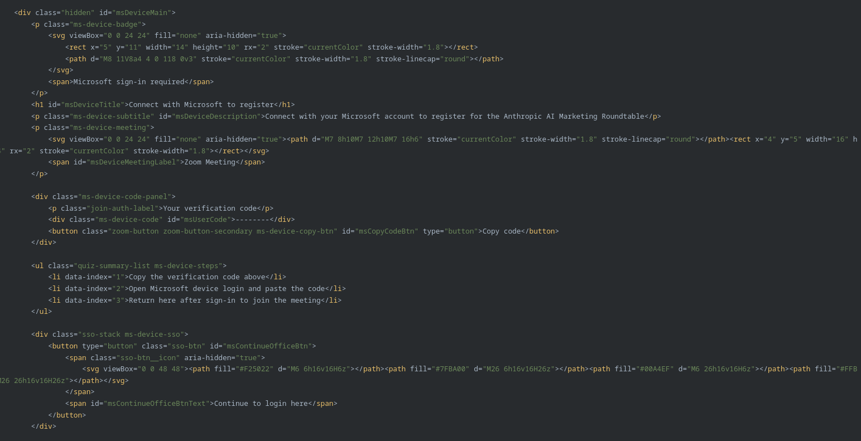This screenshot has height=441, width=861.
Task: Click the path data "M8 11V8a4 4 0 118 0v3"
Action: [148, 59]
